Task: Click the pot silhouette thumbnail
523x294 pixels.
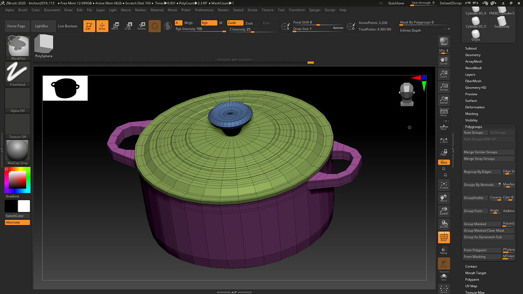Action: [x=65, y=88]
